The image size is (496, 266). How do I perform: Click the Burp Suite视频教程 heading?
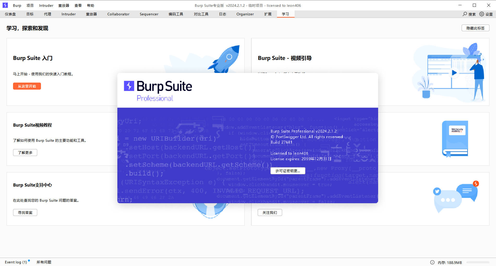pyautogui.click(x=33, y=125)
